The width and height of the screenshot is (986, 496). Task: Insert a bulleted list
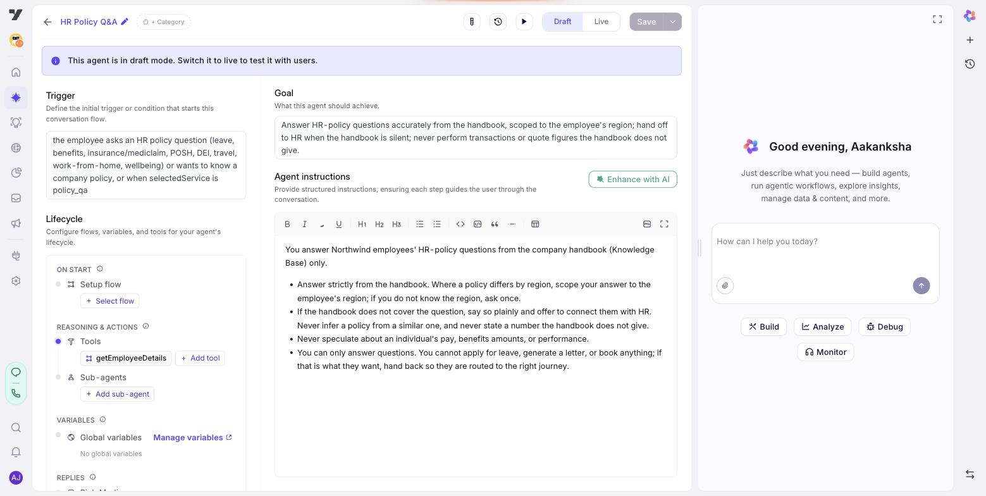(420, 224)
